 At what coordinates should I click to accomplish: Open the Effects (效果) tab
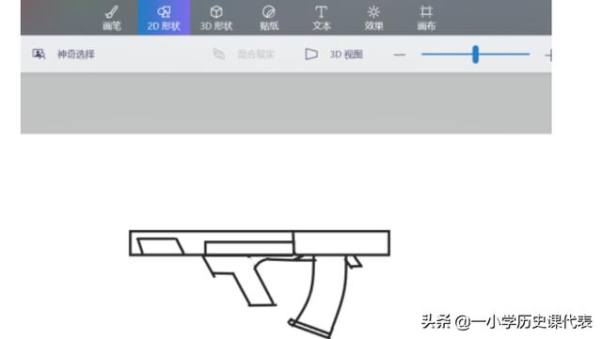(x=374, y=18)
